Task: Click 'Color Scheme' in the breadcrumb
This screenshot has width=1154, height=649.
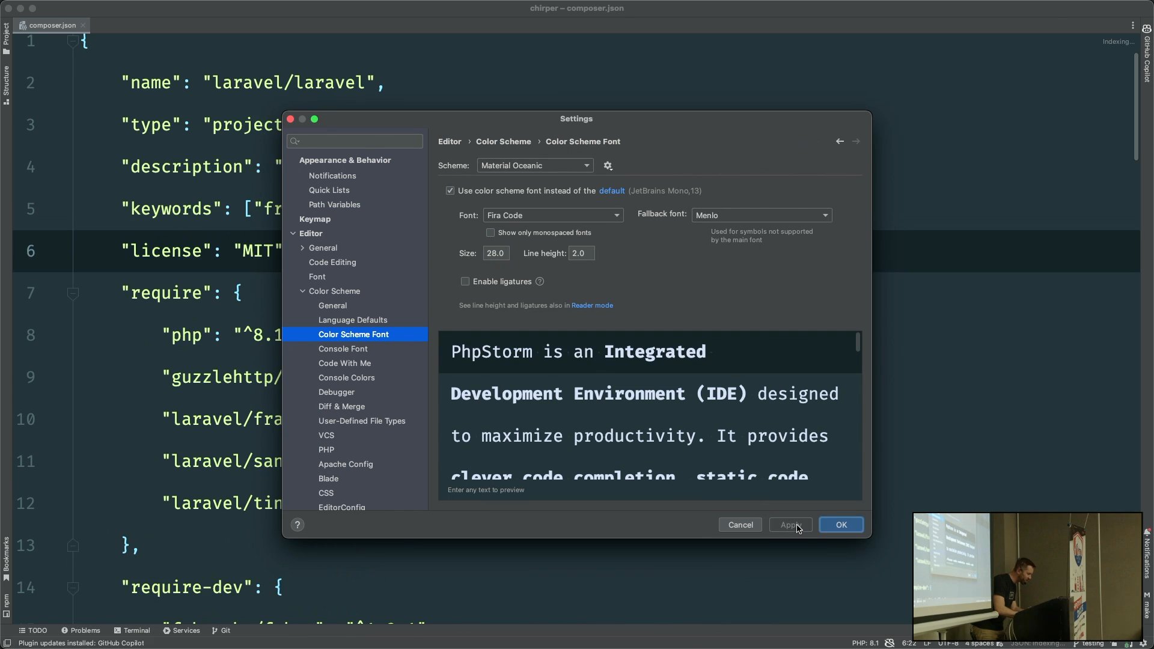Action: 504,142
